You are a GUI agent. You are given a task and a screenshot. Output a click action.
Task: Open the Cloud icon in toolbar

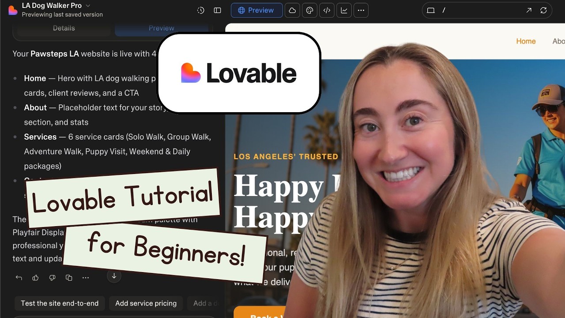coord(292,10)
